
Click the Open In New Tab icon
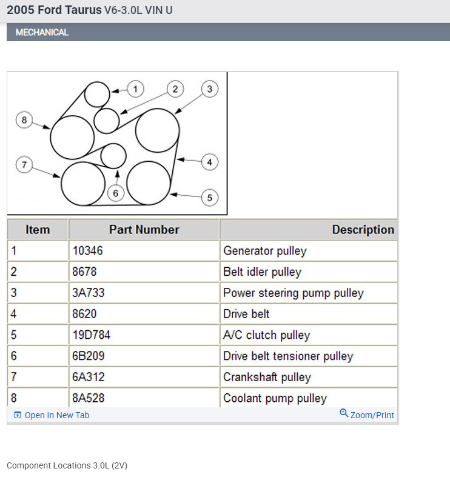click(x=18, y=415)
